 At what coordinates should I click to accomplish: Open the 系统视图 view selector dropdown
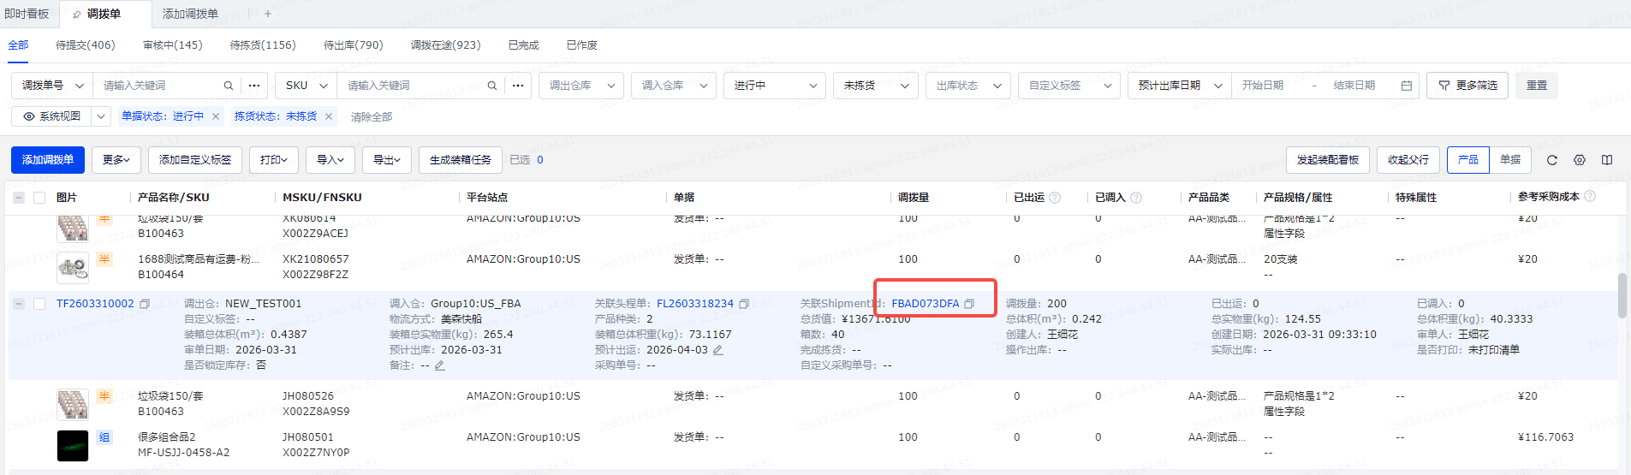click(101, 116)
